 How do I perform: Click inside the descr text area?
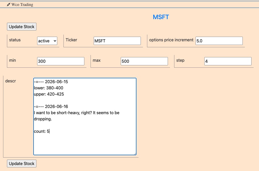tap(85, 116)
